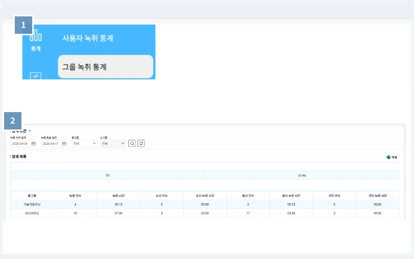Select the UI/UX유닛 table row
The width and height of the screenshot is (414, 259).
pos(204,213)
